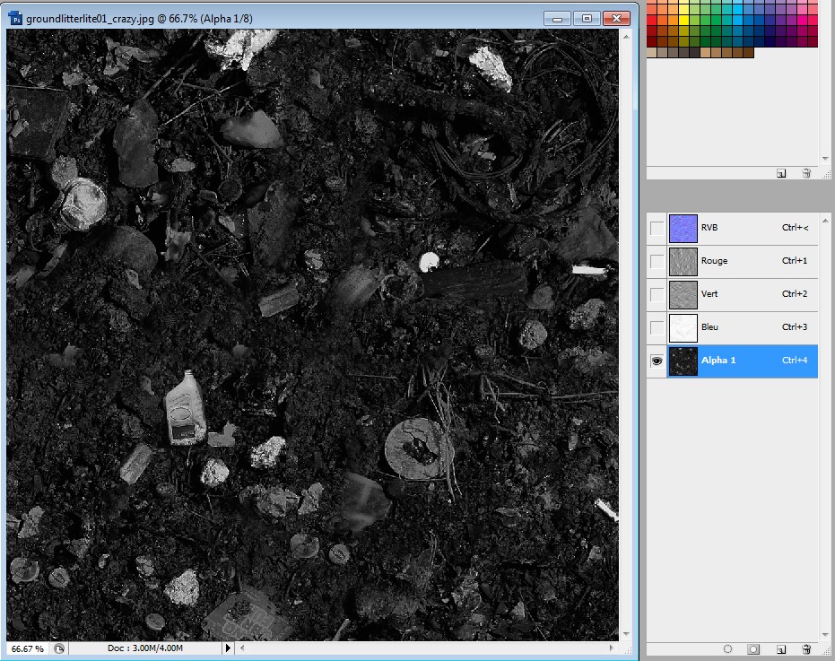The width and height of the screenshot is (835, 661).
Task: Show the Bleu channel with its eye box
Action: tap(657, 327)
